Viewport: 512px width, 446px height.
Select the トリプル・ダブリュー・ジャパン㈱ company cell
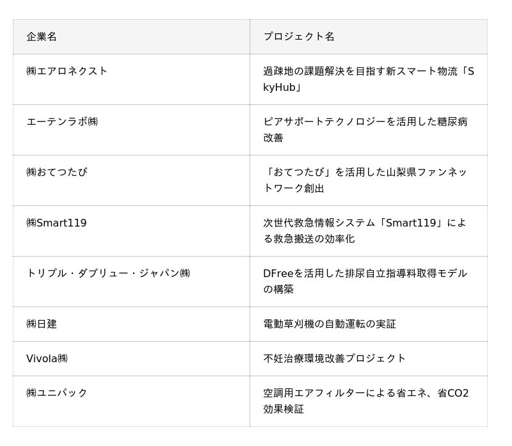pyautogui.click(x=108, y=273)
